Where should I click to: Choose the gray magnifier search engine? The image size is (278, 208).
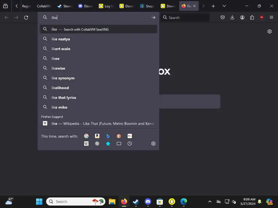[x=97, y=144]
